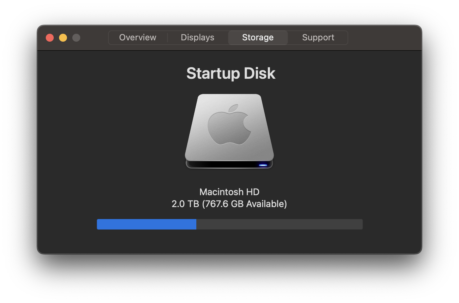Click the 767.6 GB Available text
459x303 pixels.
tap(245, 204)
